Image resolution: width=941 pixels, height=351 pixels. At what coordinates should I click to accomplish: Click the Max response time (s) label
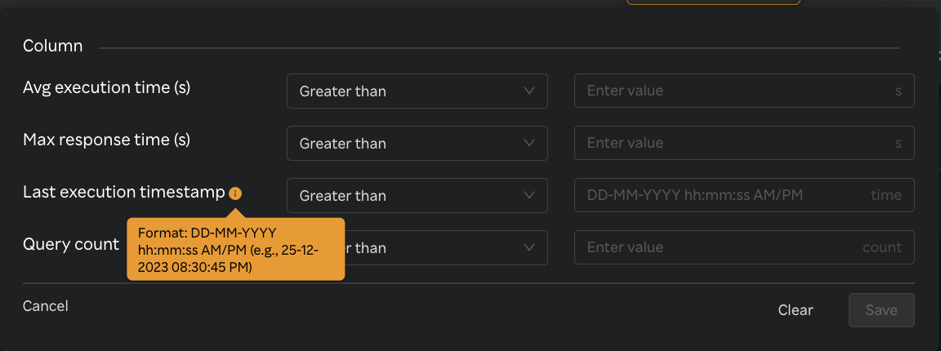106,140
